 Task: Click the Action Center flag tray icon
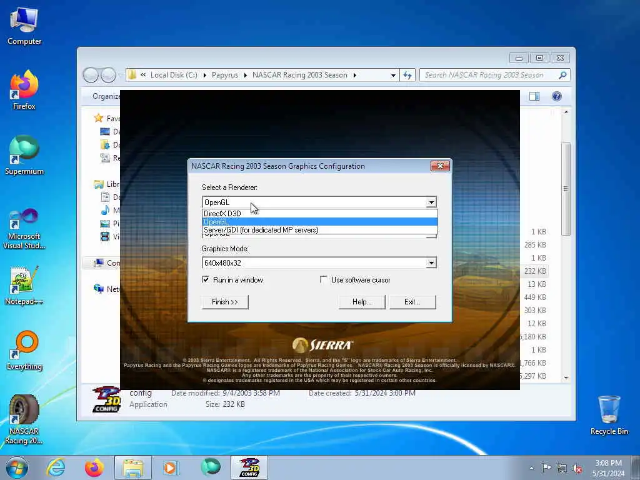(x=546, y=468)
